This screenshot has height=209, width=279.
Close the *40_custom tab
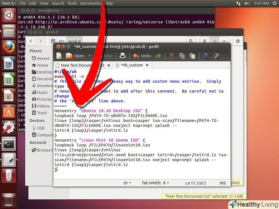pyautogui.click(x=147, y=65)
